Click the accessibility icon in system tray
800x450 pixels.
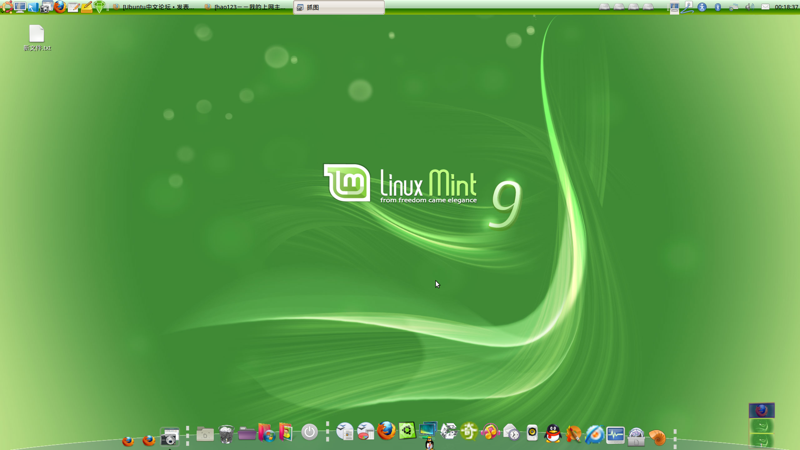tap(702, 7)
